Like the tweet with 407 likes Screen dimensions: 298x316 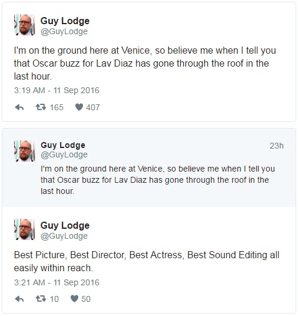tap(79, 107)
